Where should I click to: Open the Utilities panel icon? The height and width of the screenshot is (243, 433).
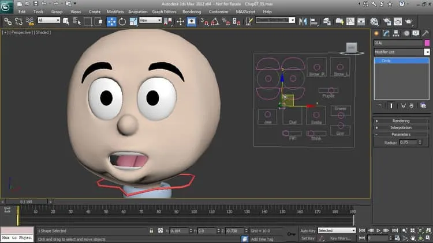[x=425, y=33]
